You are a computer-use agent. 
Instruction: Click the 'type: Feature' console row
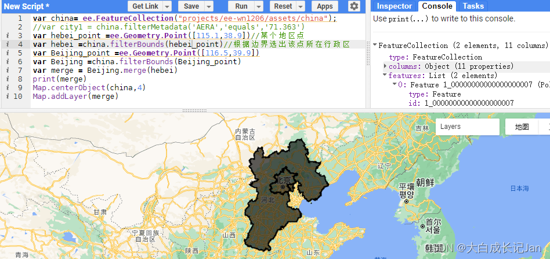tap(435, 94)
